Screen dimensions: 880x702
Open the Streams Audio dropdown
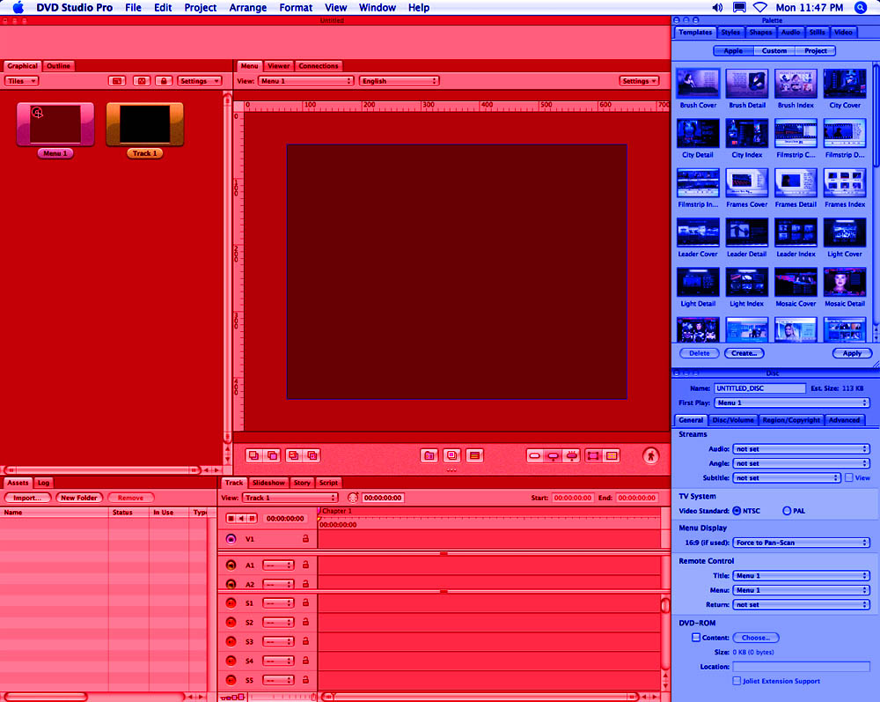[801, 448]
